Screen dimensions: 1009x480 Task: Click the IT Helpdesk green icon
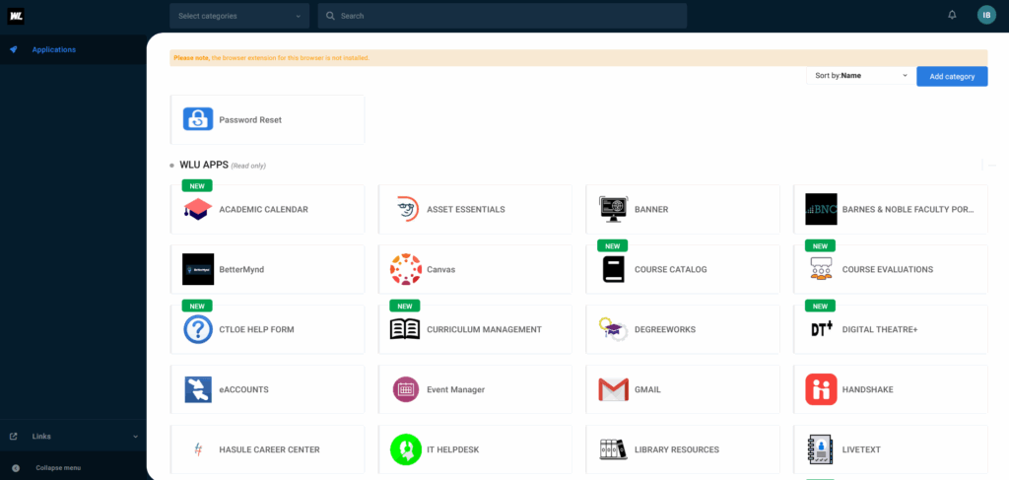point(405,449)
